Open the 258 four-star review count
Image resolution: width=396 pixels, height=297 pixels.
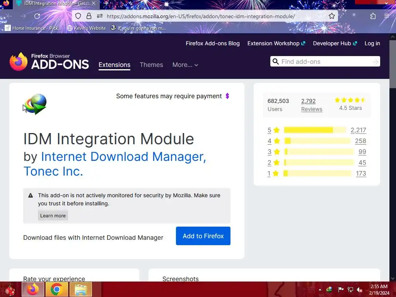[x=360, y=141]
